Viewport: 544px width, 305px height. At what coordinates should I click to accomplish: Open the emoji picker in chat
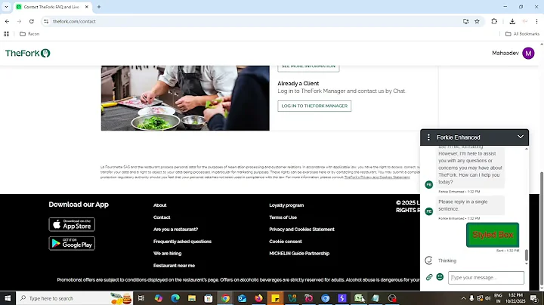coord(440,277)
